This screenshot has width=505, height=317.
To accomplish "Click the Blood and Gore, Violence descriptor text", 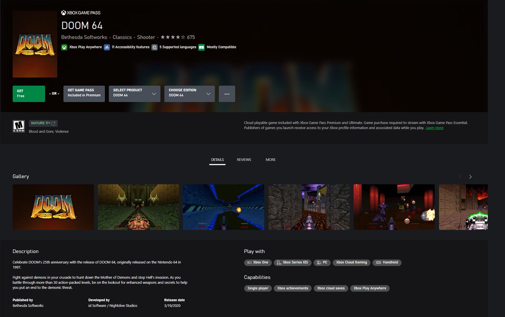I will click(x=48, y=132).
